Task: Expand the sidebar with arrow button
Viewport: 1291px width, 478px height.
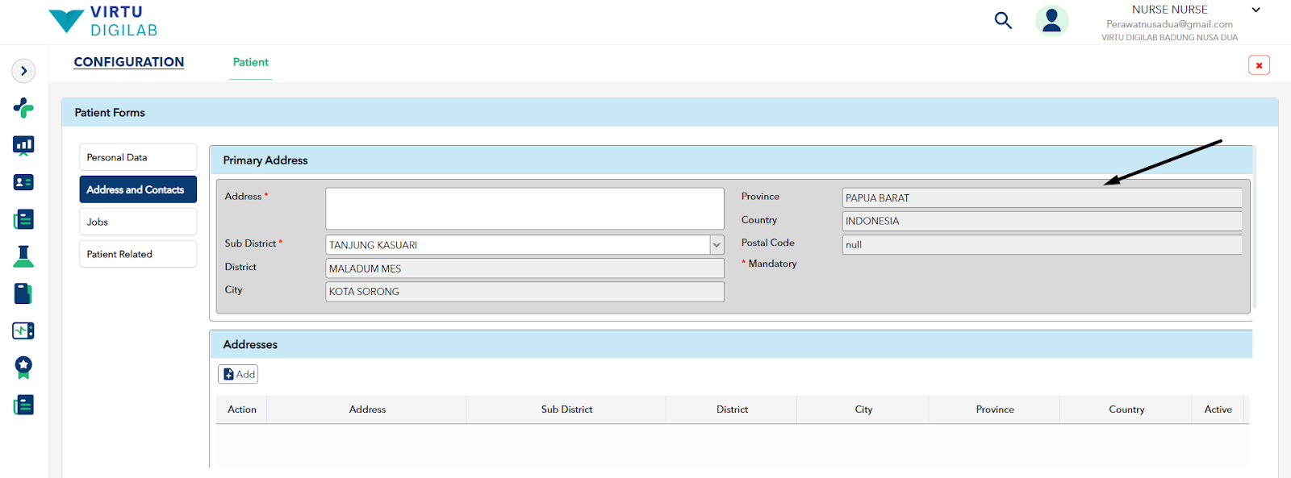Action: click(x=23, y=71)
